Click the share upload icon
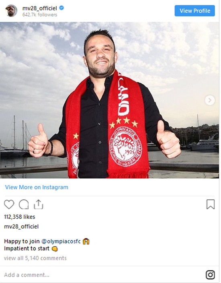 [39, 205]
